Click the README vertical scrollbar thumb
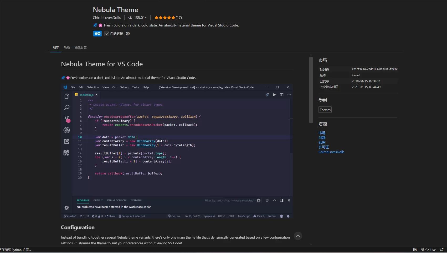Viewport: 447px width, 253px height. pyautogui.click(x=311, y=90)
